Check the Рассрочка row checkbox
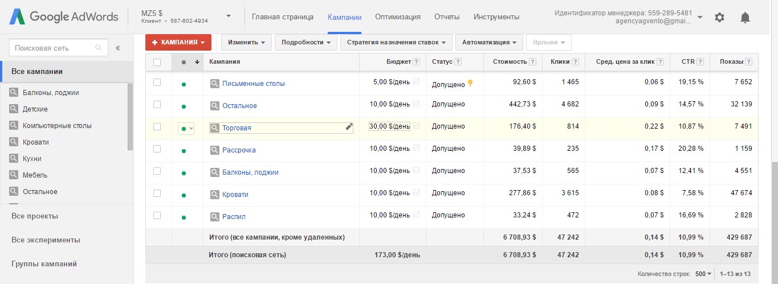 click(x=157, y=149)
